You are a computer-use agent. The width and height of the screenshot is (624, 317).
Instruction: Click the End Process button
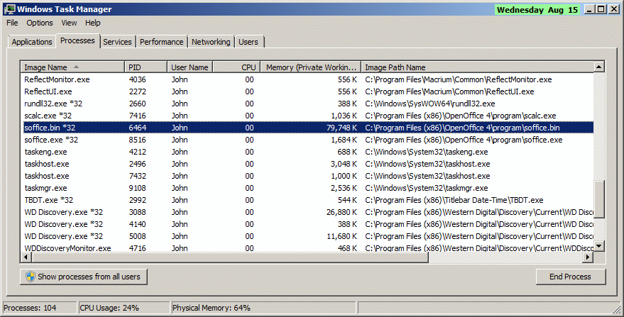pos(571,277)
